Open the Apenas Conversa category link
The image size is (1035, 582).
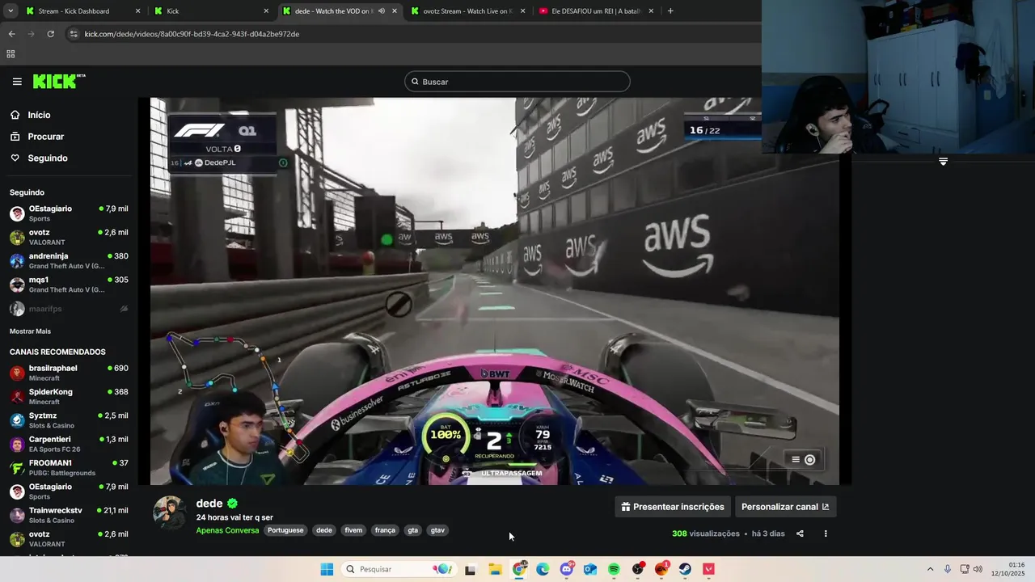[227, 530]
